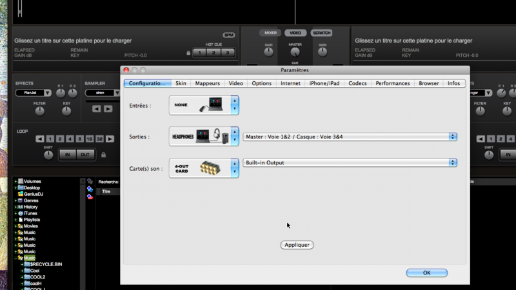The height and width of the screenshot is (290, 516).
Task: Confirm settings with the OK button
Action: (426, 273)
